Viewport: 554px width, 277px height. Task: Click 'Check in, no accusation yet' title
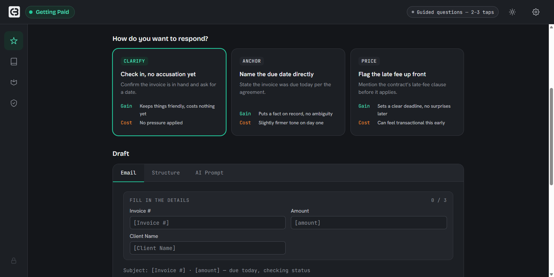[158, 74]
